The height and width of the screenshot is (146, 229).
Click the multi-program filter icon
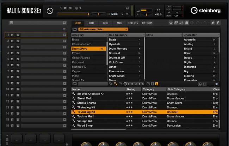(x=111, y=84)
